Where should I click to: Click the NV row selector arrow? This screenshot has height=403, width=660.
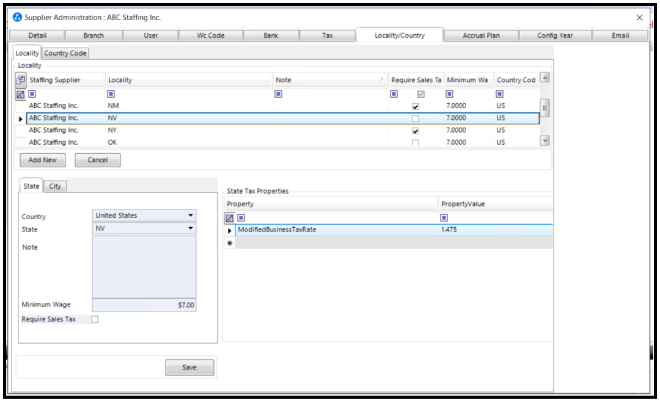coord(20,119)
